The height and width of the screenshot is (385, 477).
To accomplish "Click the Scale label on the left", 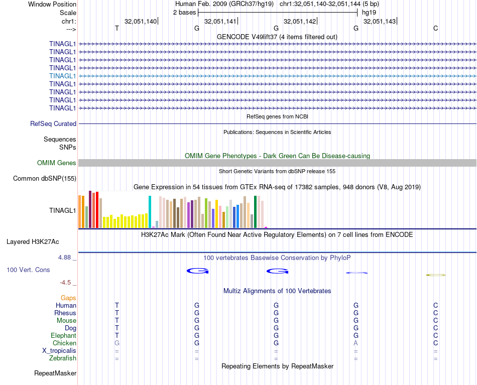I will coord(68,13).
